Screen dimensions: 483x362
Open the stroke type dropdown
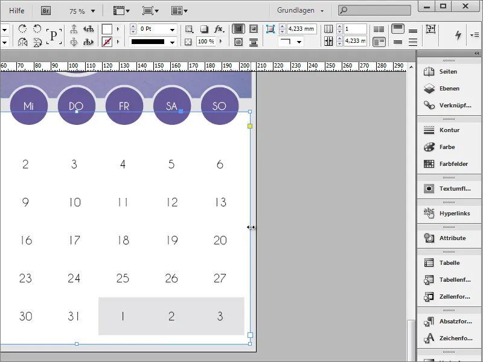tap(173, 42)
